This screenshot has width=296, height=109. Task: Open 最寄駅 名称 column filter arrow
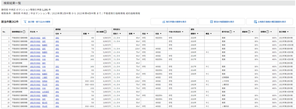[61, 34]
